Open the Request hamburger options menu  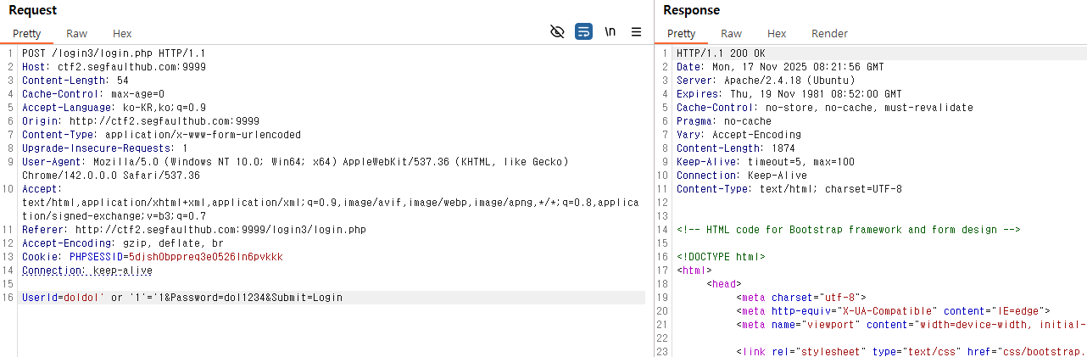tap(636, 32)
